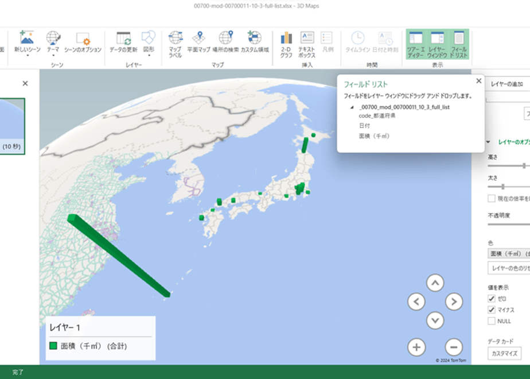Click レイヤーの色のリセット reset button
Screen dimensions: 530x379
click(509, 268)
